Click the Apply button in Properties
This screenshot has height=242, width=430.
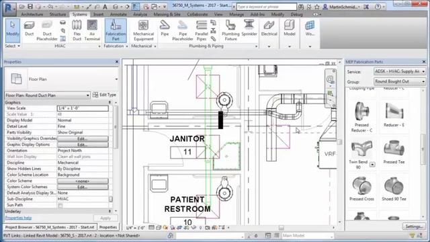pos(105,218)
